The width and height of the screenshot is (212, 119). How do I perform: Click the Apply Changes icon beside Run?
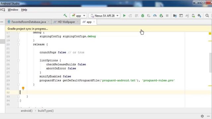(130, 16)
